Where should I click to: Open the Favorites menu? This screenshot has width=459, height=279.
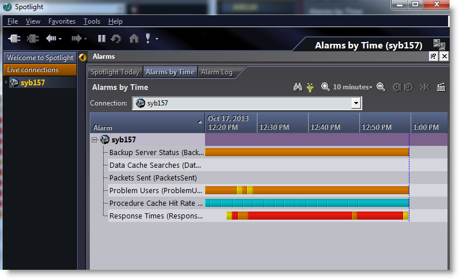coord(62,21)
